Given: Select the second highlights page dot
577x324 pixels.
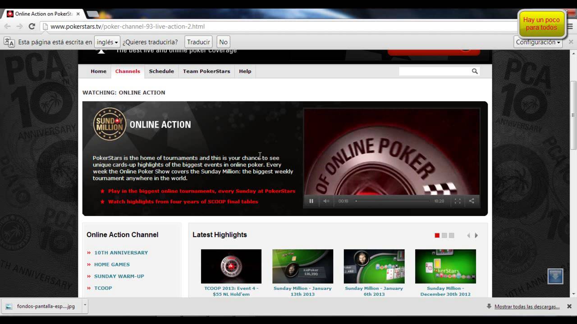Looking at the screenshot, I should pos(444,235).
